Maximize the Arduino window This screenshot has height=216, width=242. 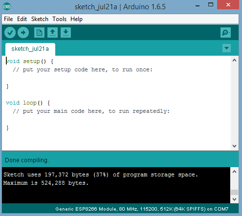coord(211,5)
